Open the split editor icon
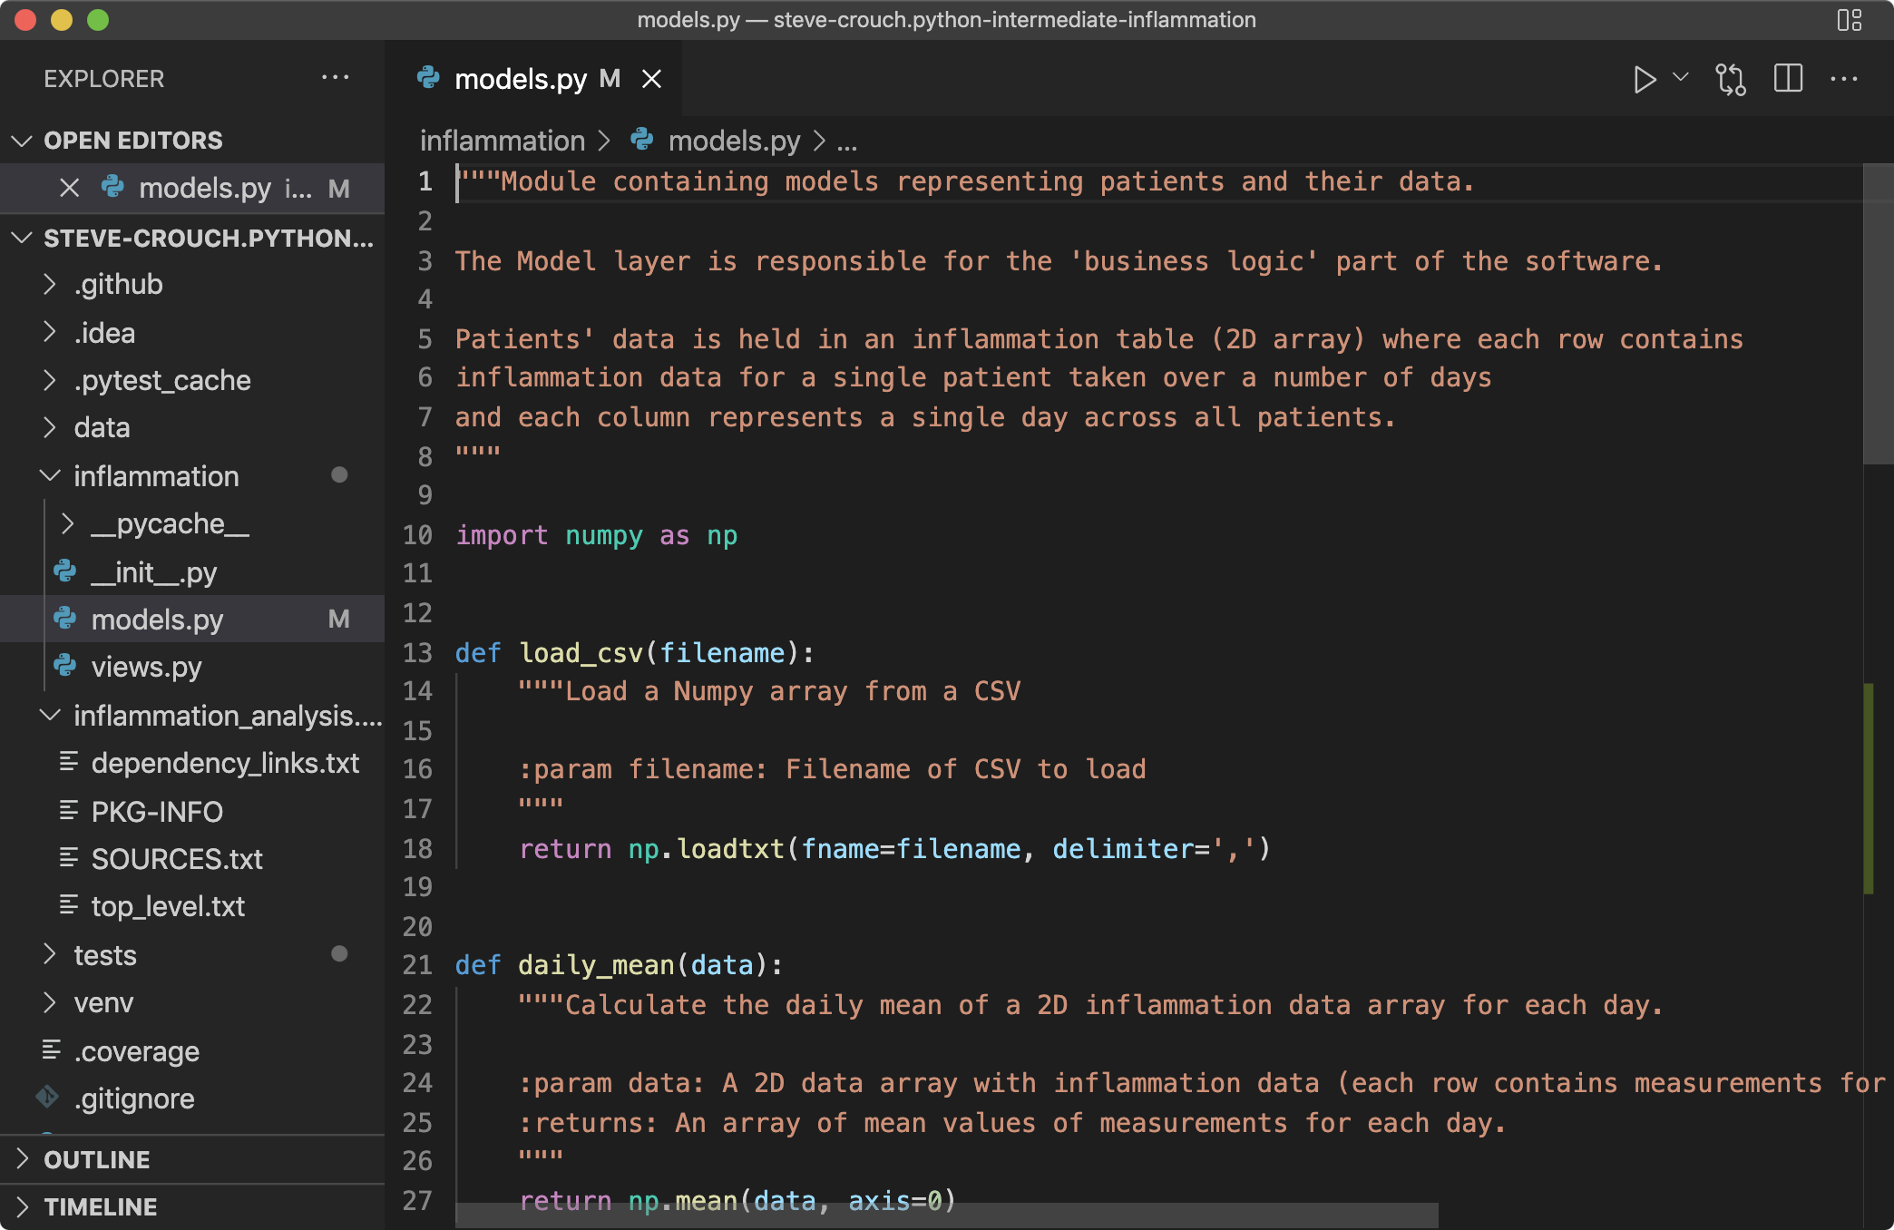This screenshot has height=1230, width=1894. pos(1786,79)
